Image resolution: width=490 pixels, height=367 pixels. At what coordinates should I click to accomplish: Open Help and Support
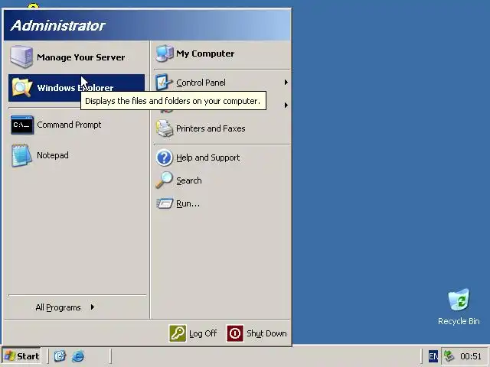pos(222,158)
